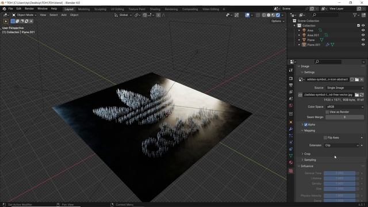Screen dimensions: 368x207
Task: Hide Plane via its eye icon
Action: point(363,40)
